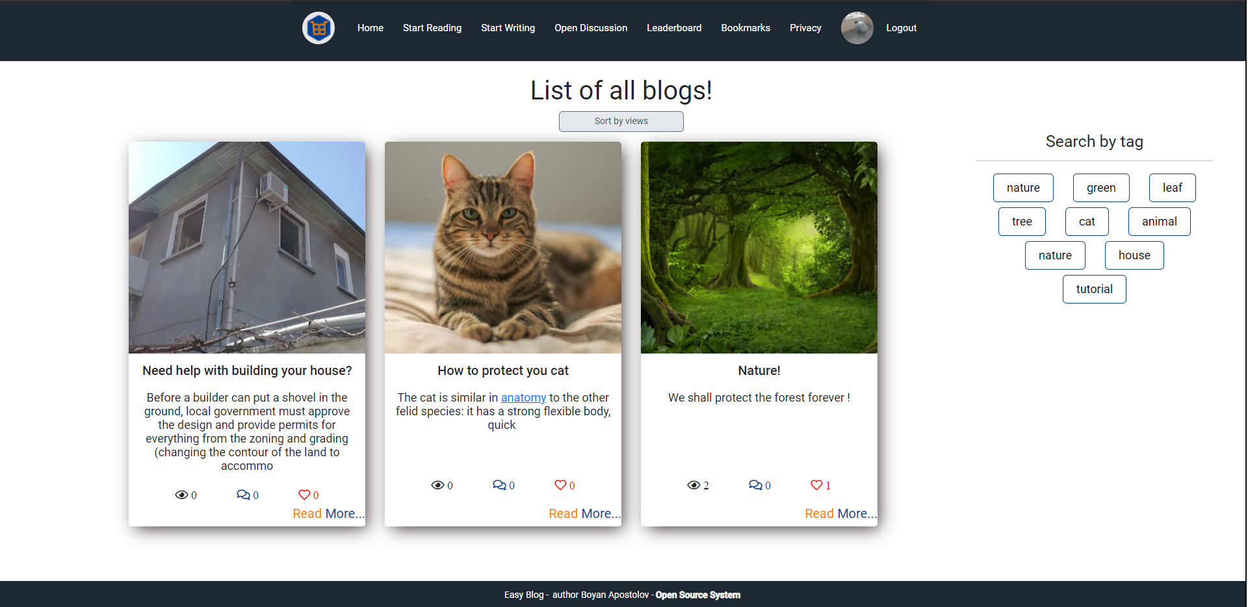Open the profile avatar picture
This screenshot has height=607, width=1248.
[x=857, y=28]
